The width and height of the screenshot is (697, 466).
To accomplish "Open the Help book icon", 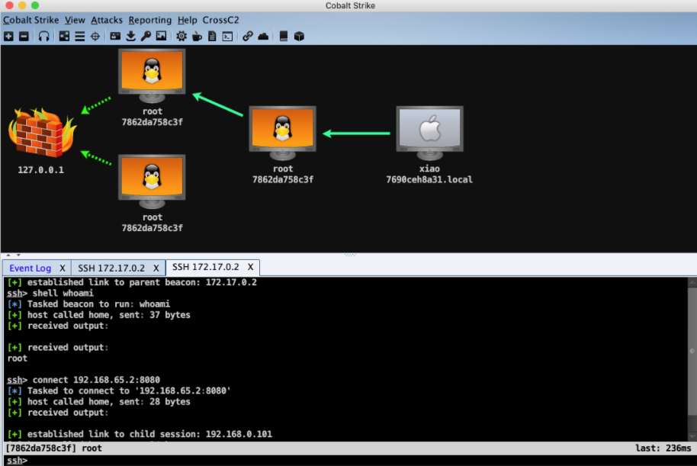I will coord(283,36).
